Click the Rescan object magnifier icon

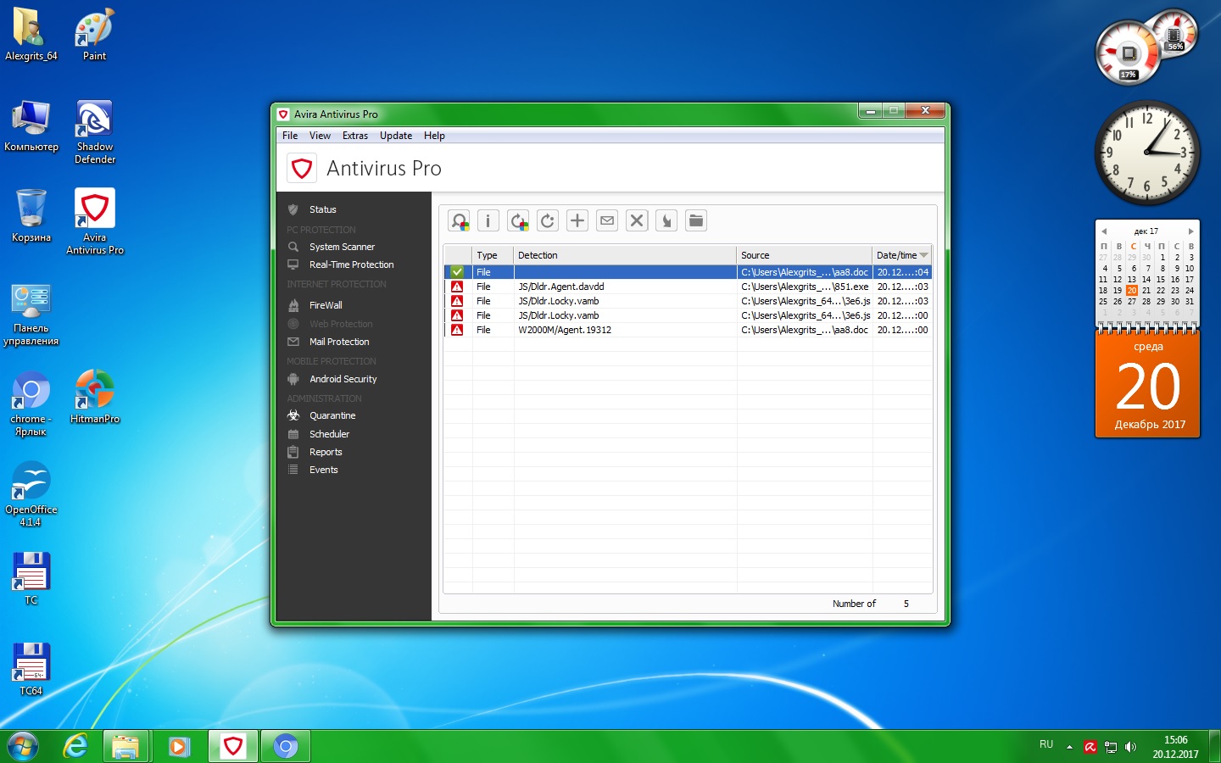click(460, 221)
